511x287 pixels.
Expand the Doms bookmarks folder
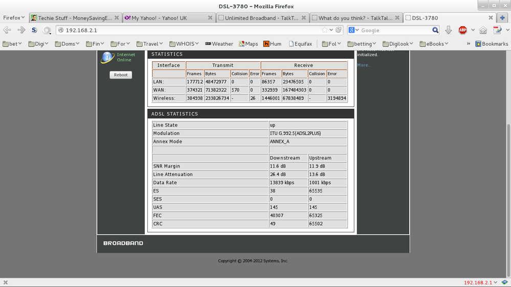[x=67, y=43]
